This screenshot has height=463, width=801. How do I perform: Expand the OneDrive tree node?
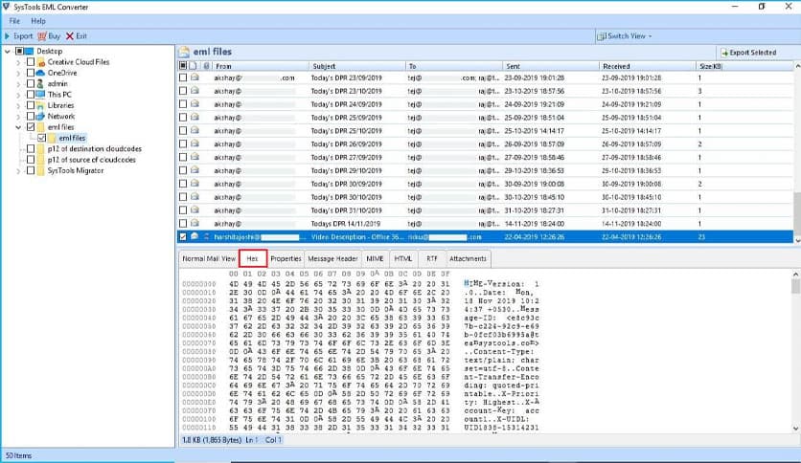click(x=18, y=73)
